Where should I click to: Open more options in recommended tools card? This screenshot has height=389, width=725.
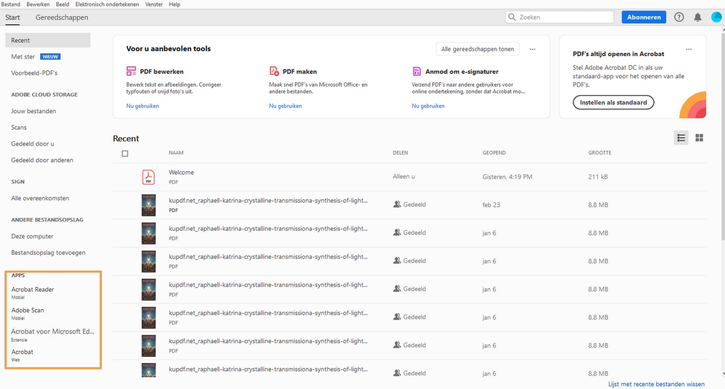click(x=532, y=49)
